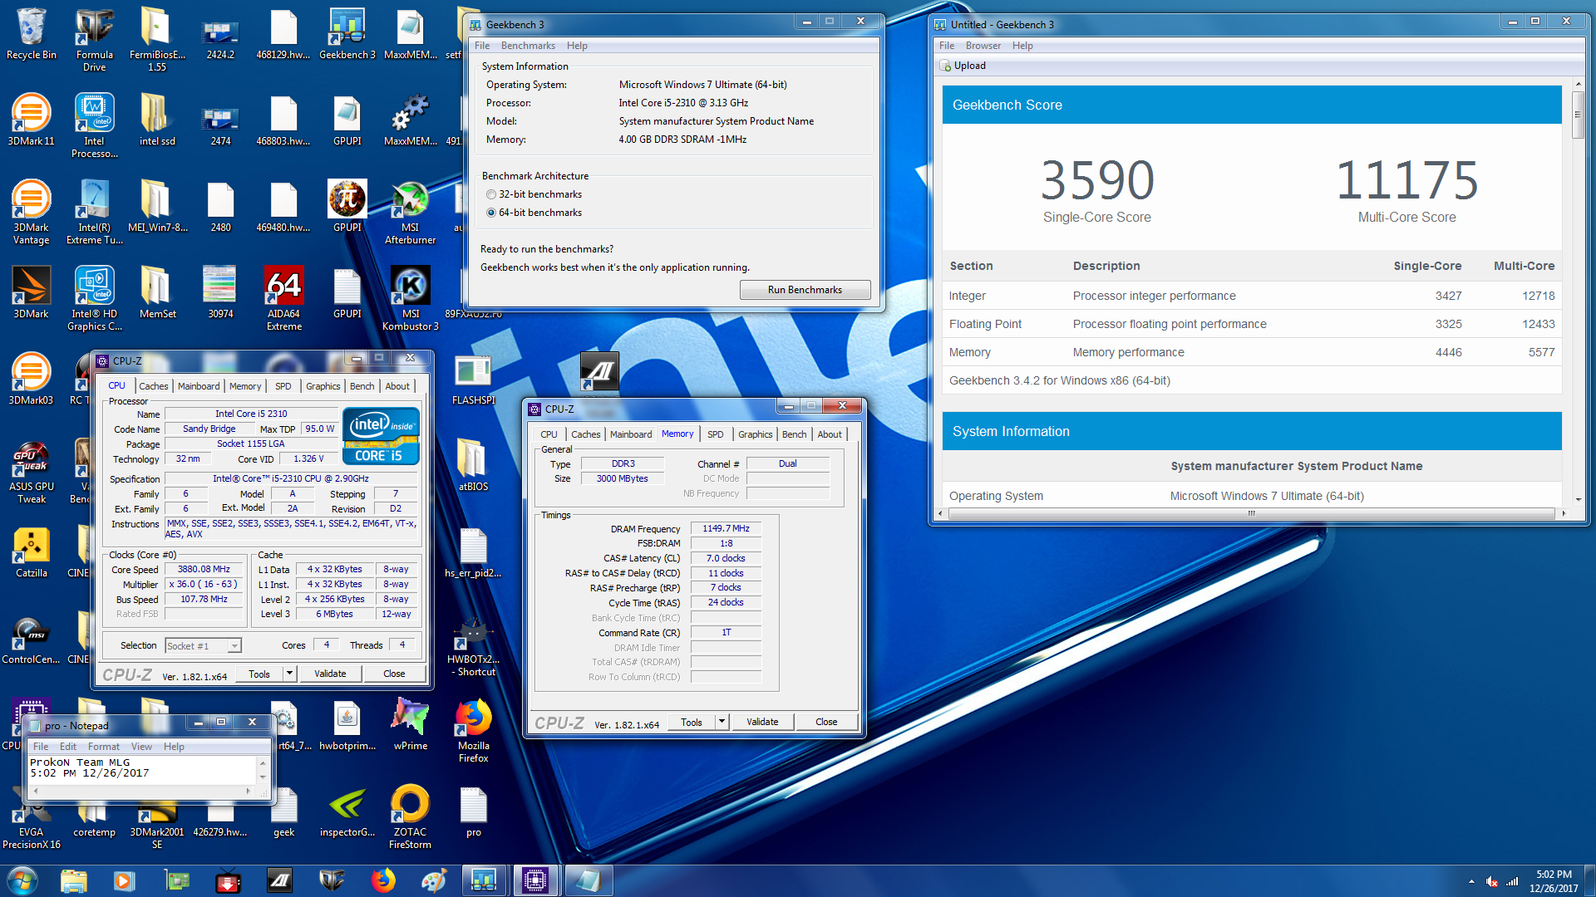The width and height of the screenshot is (1596, 897).
Task: Open inspectorG NVIDIA shortcut
Action: click(347, 811)
